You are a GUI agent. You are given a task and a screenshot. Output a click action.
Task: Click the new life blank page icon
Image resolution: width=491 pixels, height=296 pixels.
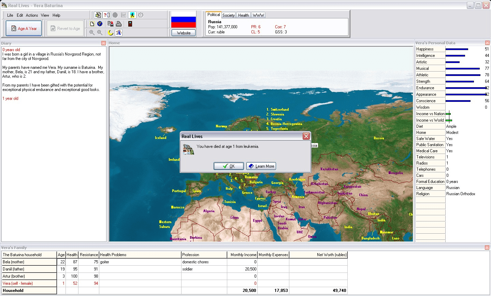point(92,24)
